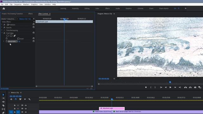
Task: Enable the Invert checkbox
Action: [18, 39]
